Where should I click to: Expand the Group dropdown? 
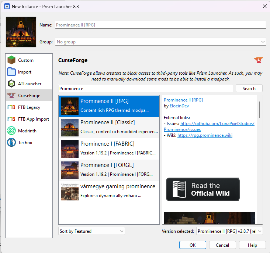coord(160,42)
